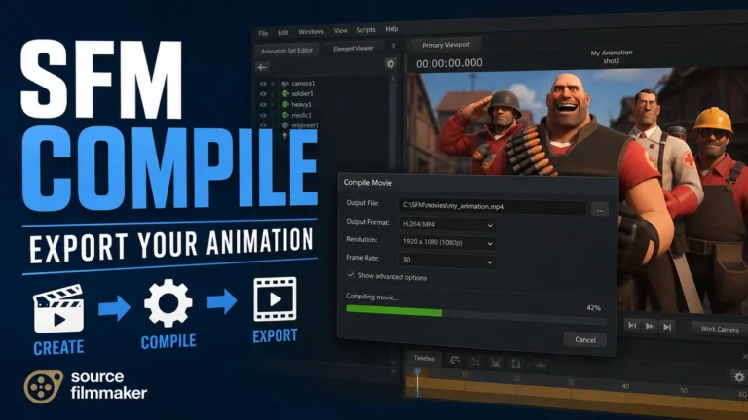
Task: Select the medic1 animation set
Action: pyautogui.click(x=302, y=115)
